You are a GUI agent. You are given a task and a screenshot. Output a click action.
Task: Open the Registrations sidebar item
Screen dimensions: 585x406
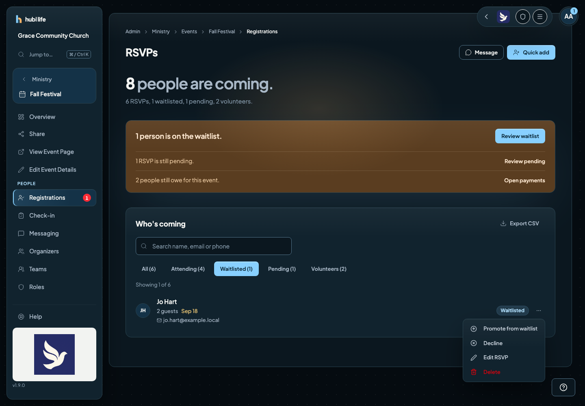[x=54, y=198]
